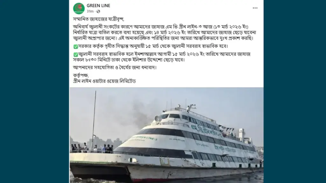Click the paragraph about ১৩ মার্চ ২০২৬ cancellation
The width and height of the screenshot is (326, 183).
click(165, 33)
